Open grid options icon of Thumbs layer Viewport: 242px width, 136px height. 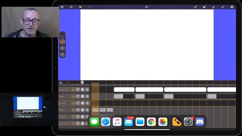87,103
